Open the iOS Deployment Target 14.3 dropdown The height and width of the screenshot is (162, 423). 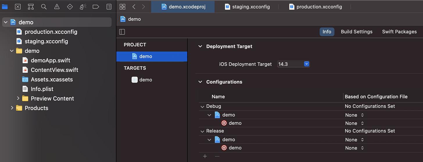pyautogui.click(x=294, y=64)
